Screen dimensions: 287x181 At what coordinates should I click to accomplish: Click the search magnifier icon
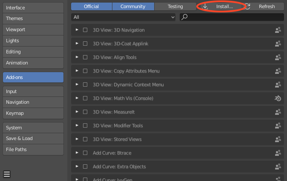(184, 17)
